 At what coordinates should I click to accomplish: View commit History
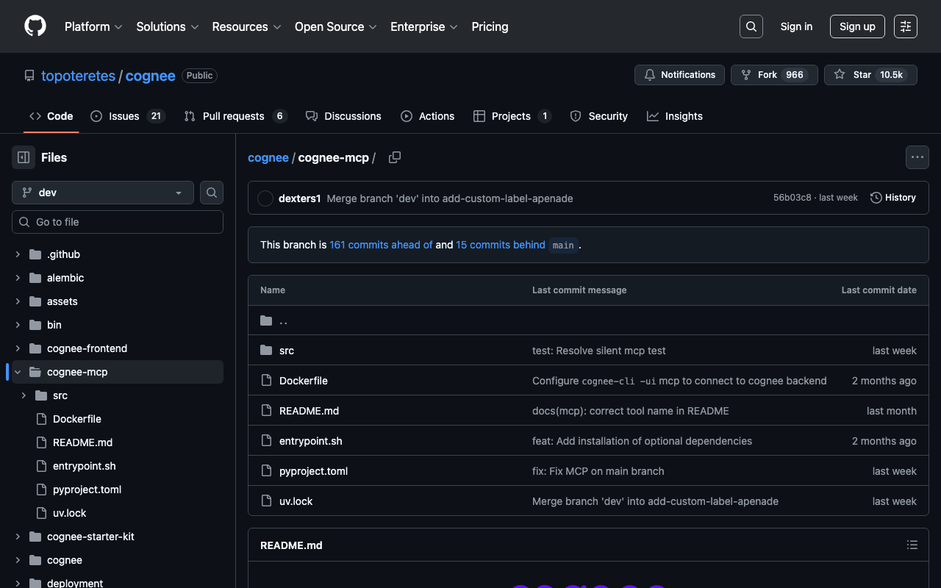coord(892,198)
